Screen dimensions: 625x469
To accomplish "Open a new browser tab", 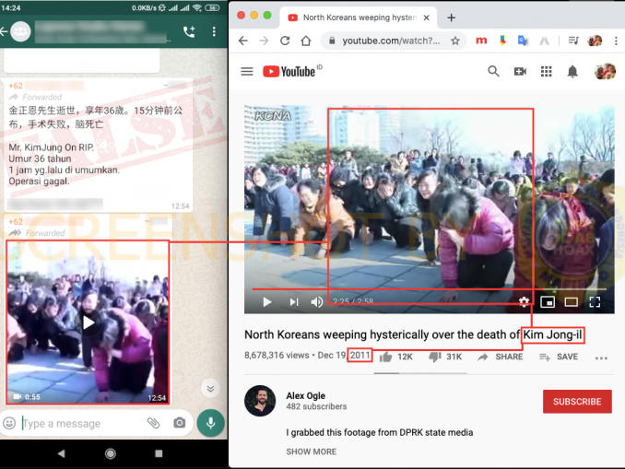I will pos(451,18).
